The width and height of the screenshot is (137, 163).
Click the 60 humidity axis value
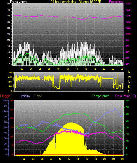coord(5,122)
